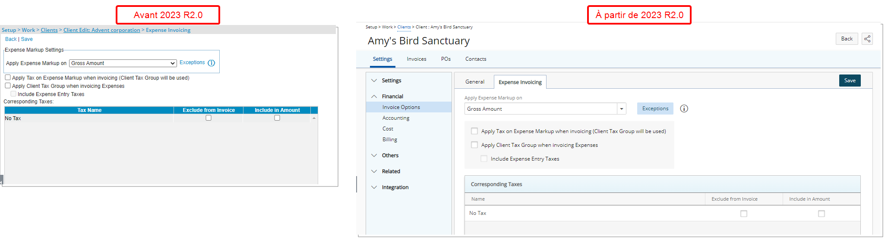This screenshot has width=888, height=242.
Task: Click the share icon next to Back button
Action: click(x=867, y=39)
